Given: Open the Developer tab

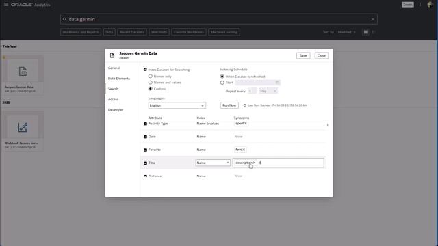Looking at the screenshot, I should (x=116, y=110).
